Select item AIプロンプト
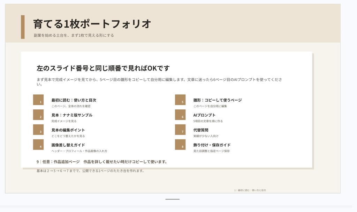 coord(204,115)
